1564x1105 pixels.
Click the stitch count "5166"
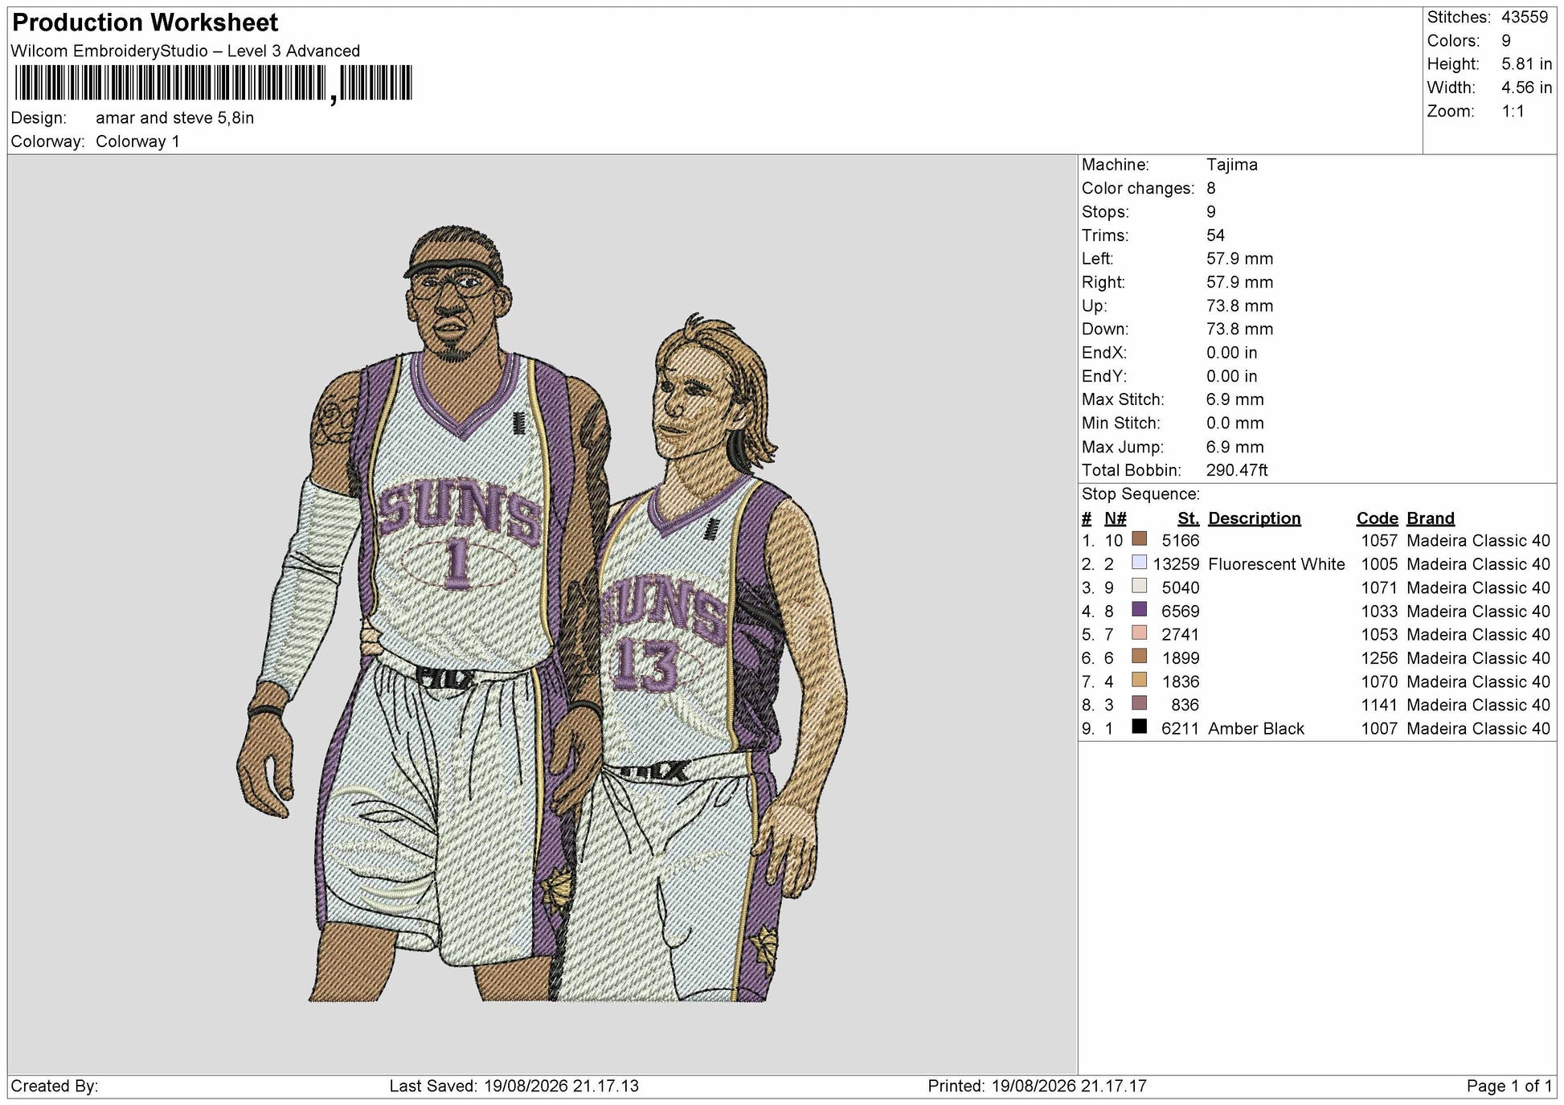pos(1181,541)
